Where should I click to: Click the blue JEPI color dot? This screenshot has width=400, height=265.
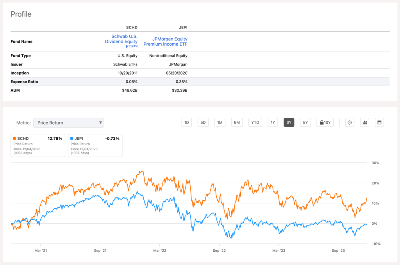click(72, 139)
